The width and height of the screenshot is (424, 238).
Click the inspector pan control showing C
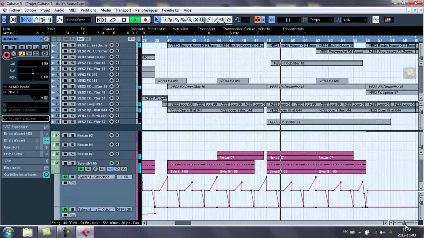click(x=32, y=70)
